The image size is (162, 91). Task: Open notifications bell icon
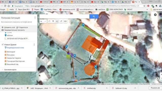155,15
